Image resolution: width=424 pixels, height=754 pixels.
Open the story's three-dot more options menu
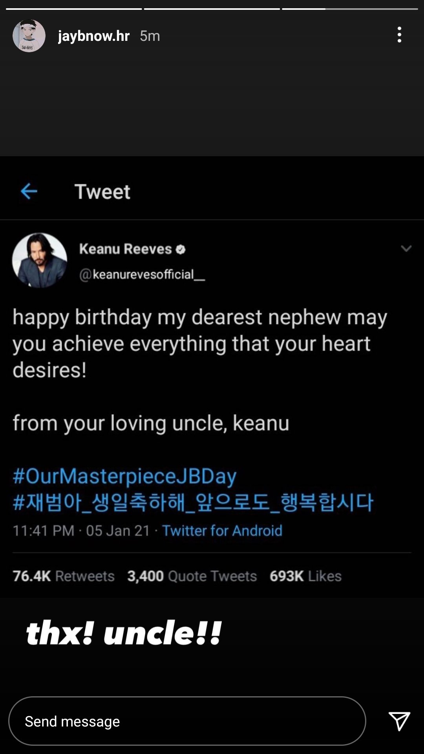[399, 35]
